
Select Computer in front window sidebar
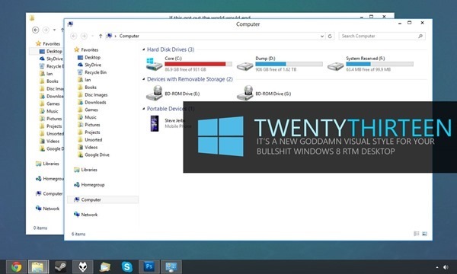[x=103, y=199]
